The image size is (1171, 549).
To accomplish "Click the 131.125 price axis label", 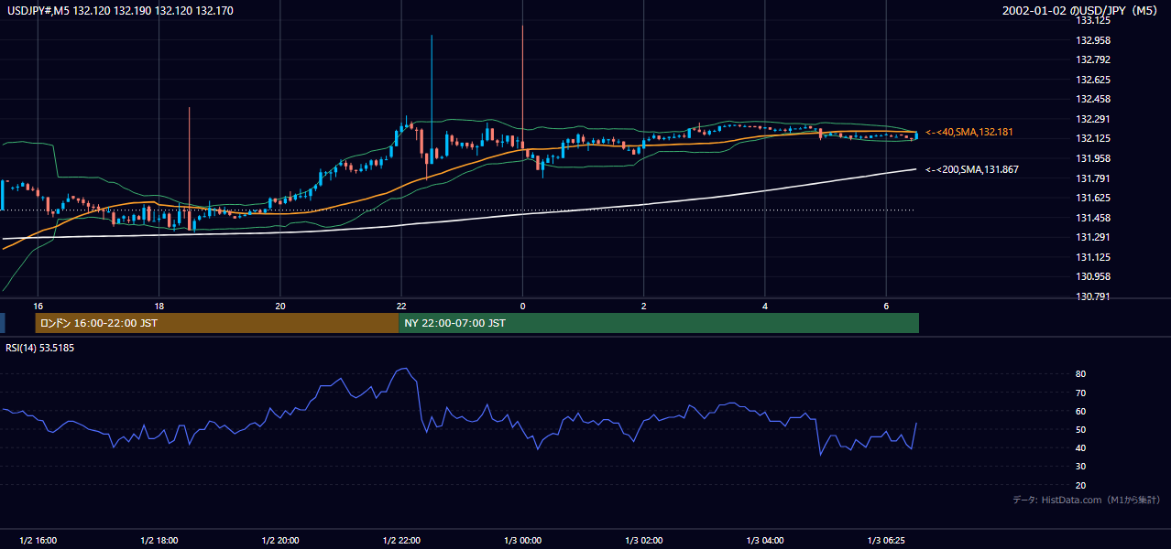I will tap(1092, 257).
